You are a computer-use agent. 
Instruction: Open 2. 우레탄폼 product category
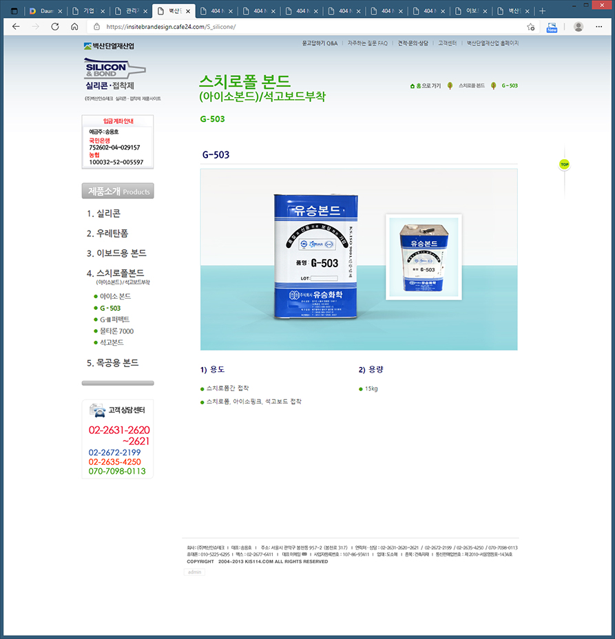[x=107, y=233]
